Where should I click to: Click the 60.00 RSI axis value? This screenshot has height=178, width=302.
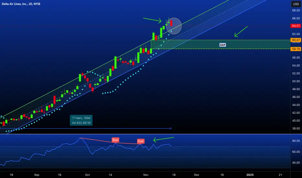(296, 152)
